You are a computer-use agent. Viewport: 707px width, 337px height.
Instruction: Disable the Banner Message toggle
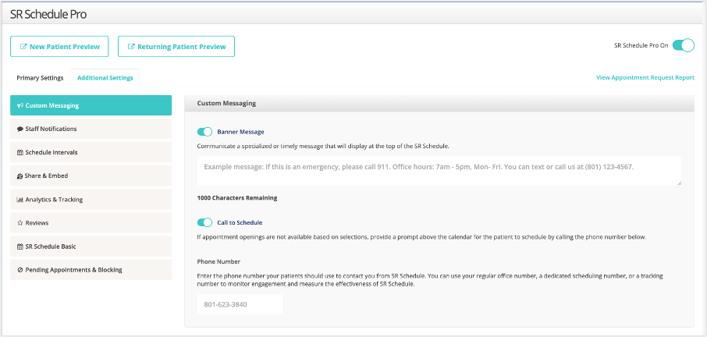coord(205,132)
